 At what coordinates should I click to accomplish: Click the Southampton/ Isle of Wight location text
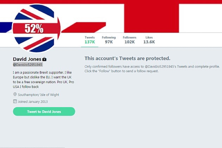(x=38, y=95)
